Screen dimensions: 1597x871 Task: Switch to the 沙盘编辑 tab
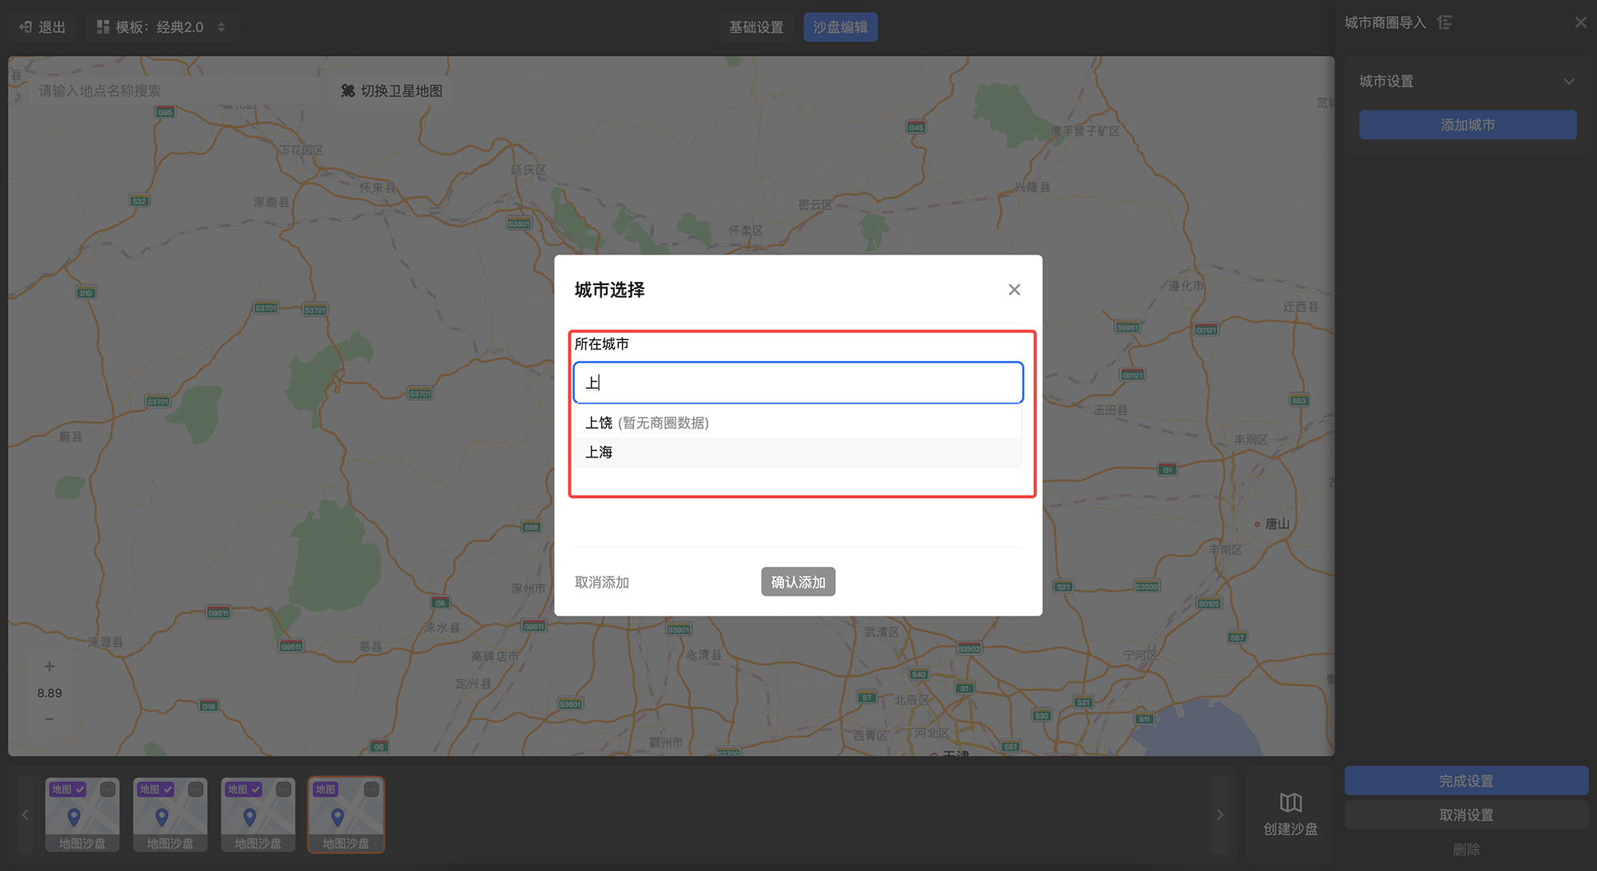point(840,27)
